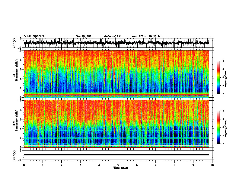Select the "start UT = 10:50:0" text

tap(146, 36)
